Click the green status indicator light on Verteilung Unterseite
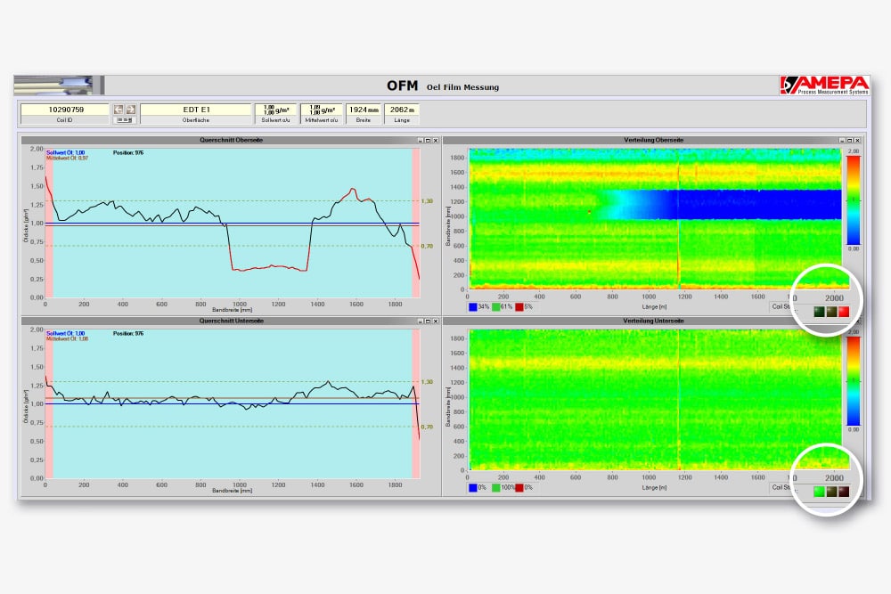The width and height of the screenshot is (891, 594). tap(818, 491)
